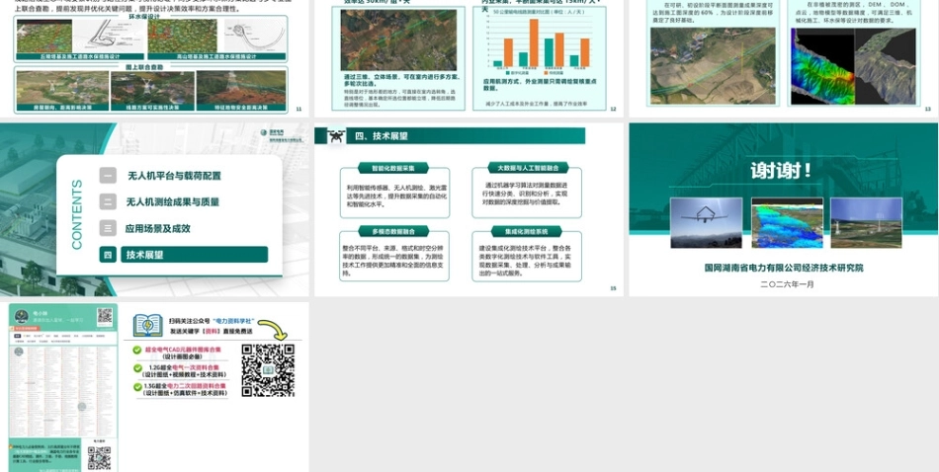Click the 线路方案可实施性决策 caption
939x472 pixels.
click(x=152, y=108)
